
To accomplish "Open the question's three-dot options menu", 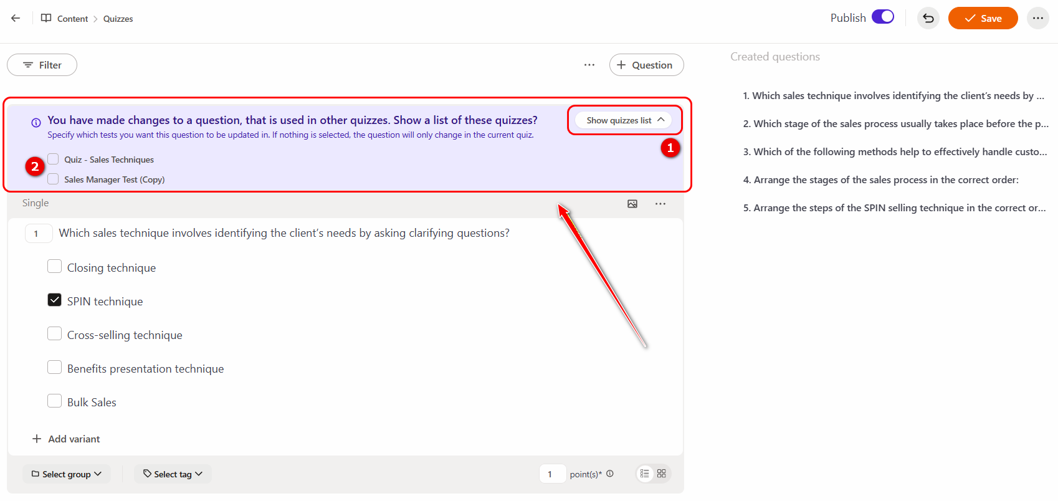I will coord(660,204).
